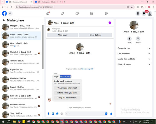
Task: Choose a GIF icon
Action: point(62,114)
